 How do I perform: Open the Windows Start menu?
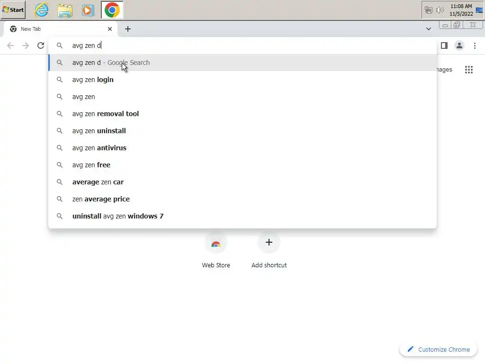(13, 9)
